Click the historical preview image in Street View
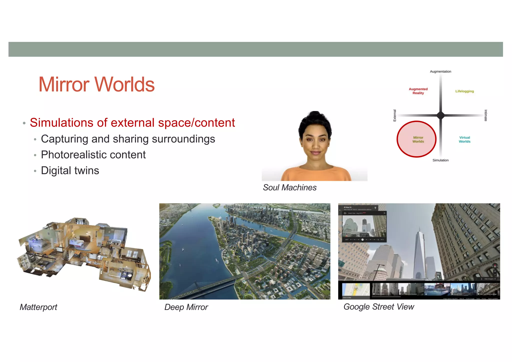The width and height of the screenshot is (512, 362). click(364, 226)
